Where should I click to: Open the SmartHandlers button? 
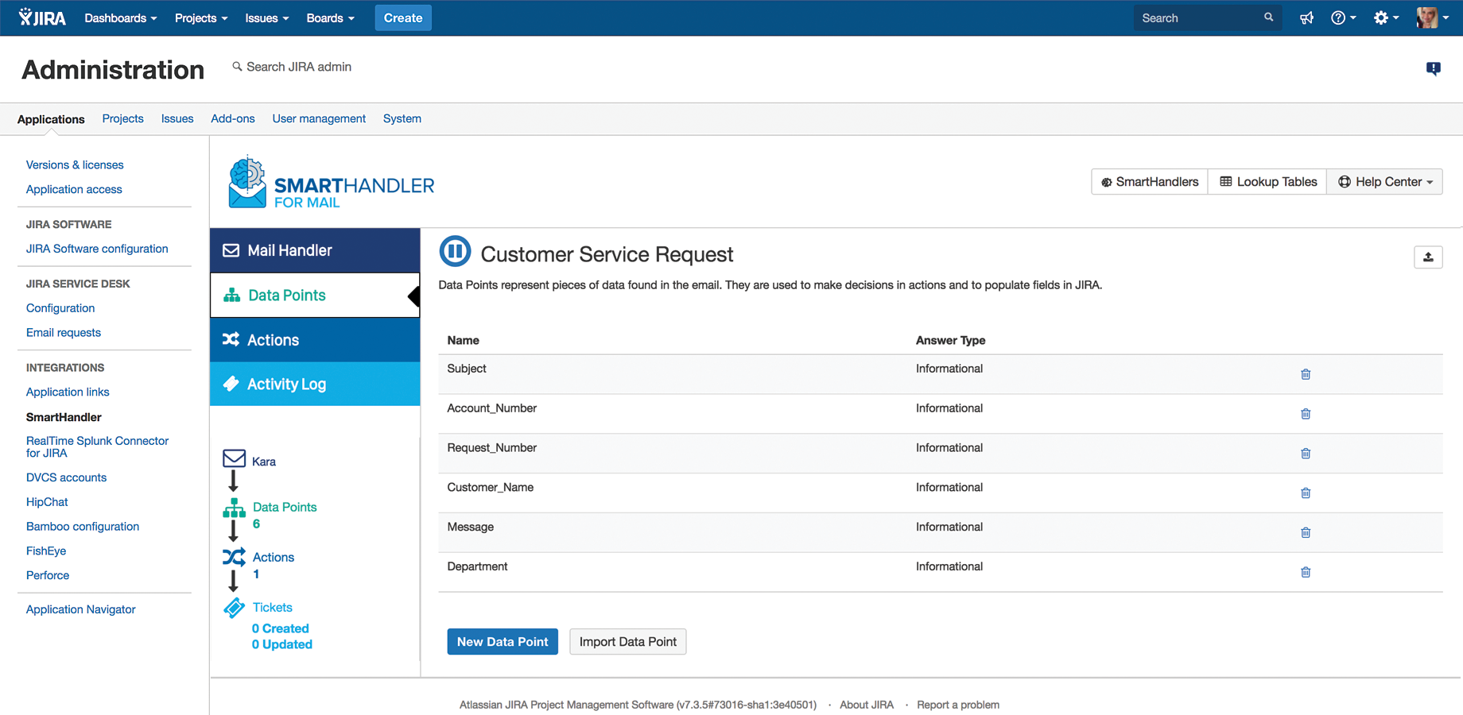click(x=1150, y=182)
